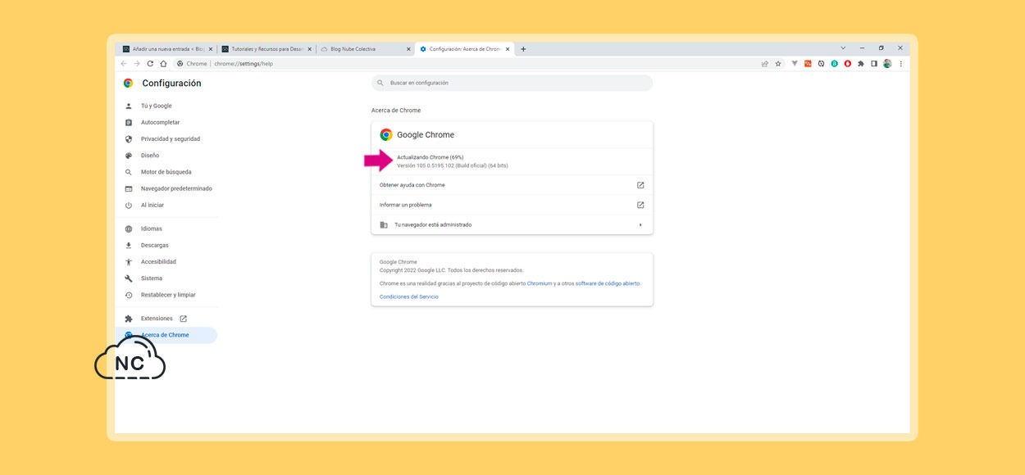
Task: Switch to the 'Tutoriales y Recursos' tab
Action: 266,49
